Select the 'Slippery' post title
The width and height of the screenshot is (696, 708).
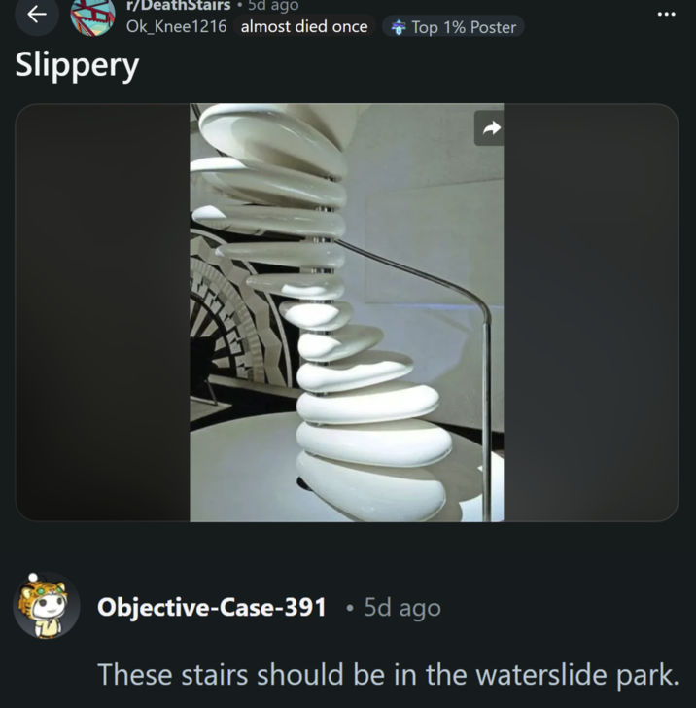tap(77, 65)
